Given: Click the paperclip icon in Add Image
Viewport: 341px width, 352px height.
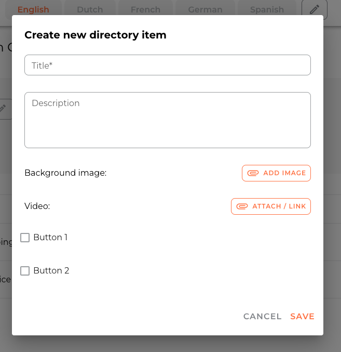Looking at the screenshot, I should click(253, 173).
